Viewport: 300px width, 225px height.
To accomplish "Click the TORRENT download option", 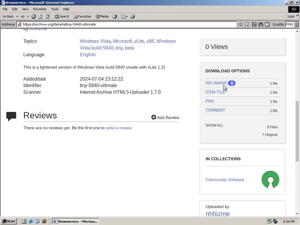I will (x=215, y=110).
